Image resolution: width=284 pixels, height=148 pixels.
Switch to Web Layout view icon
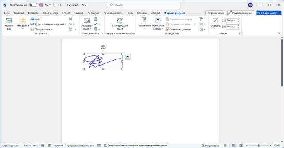point(241,146)
